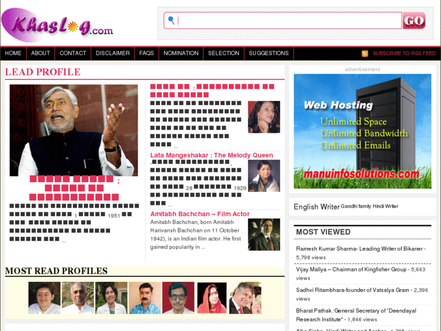Open most-read profile man in suit pointing
This screenshot has height=331, width=441.
click(x=245, y=298)
